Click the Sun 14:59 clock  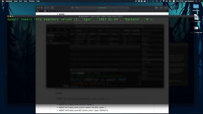[180, 1]
